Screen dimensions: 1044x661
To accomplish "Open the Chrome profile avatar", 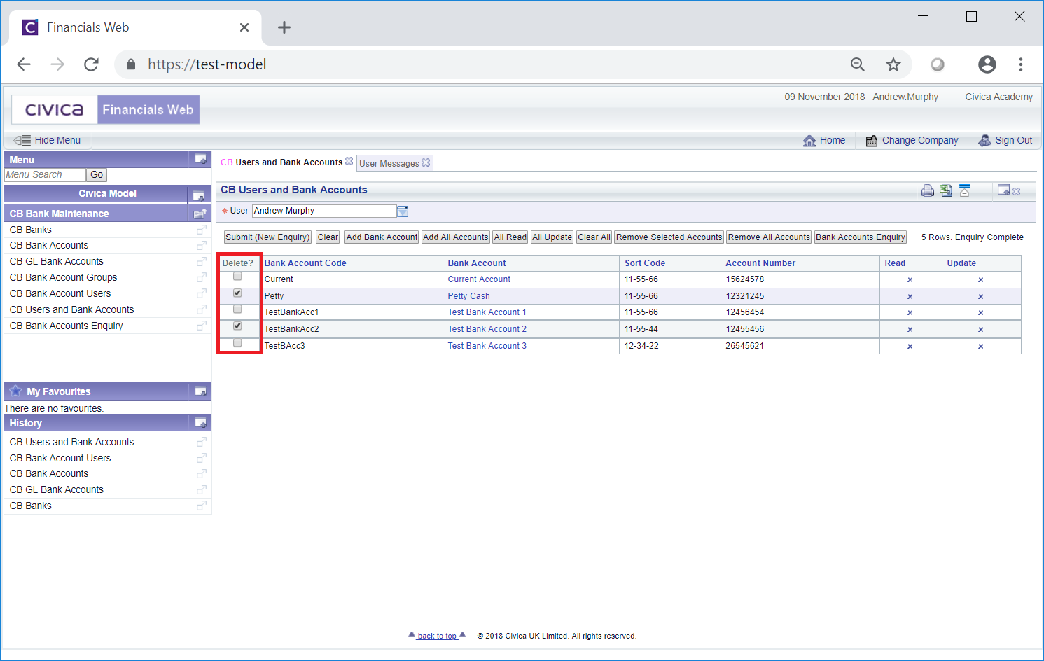I will (987, 64).
